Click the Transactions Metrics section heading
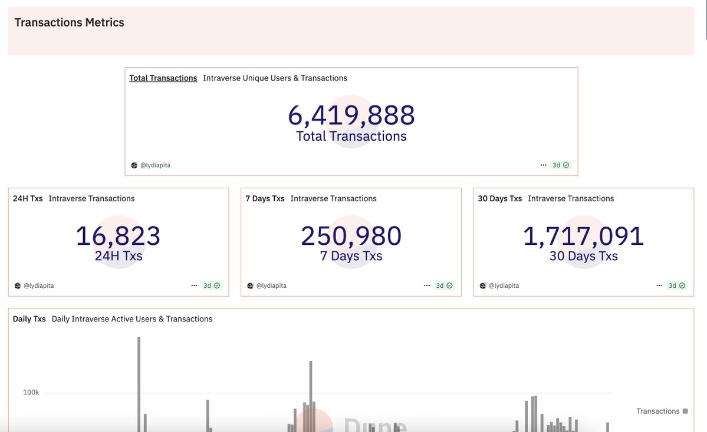Image resolution: width=707 pixels, height=432 pixels. pos(70,22)
